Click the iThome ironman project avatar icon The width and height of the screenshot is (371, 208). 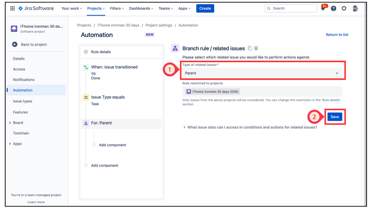(14, 29)
